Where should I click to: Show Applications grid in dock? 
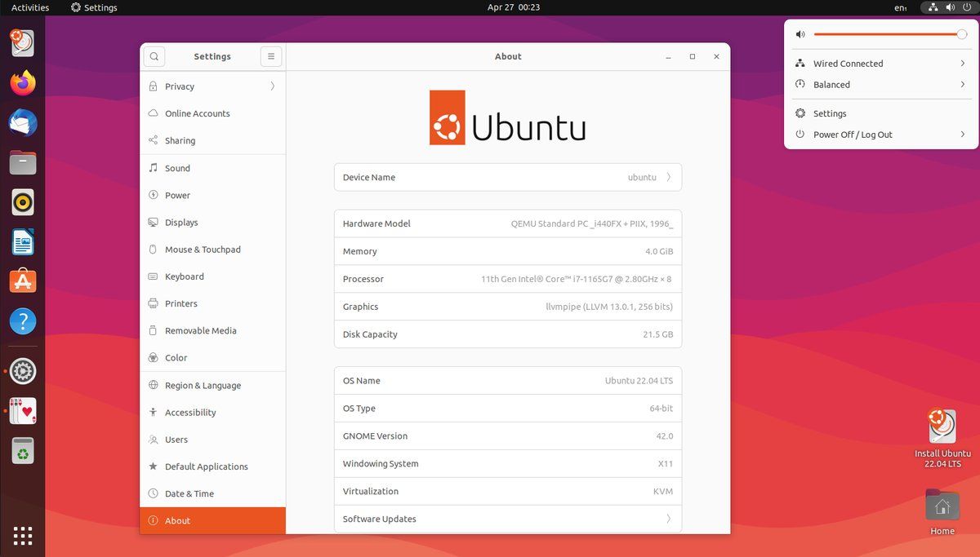[x=23, y=536]
